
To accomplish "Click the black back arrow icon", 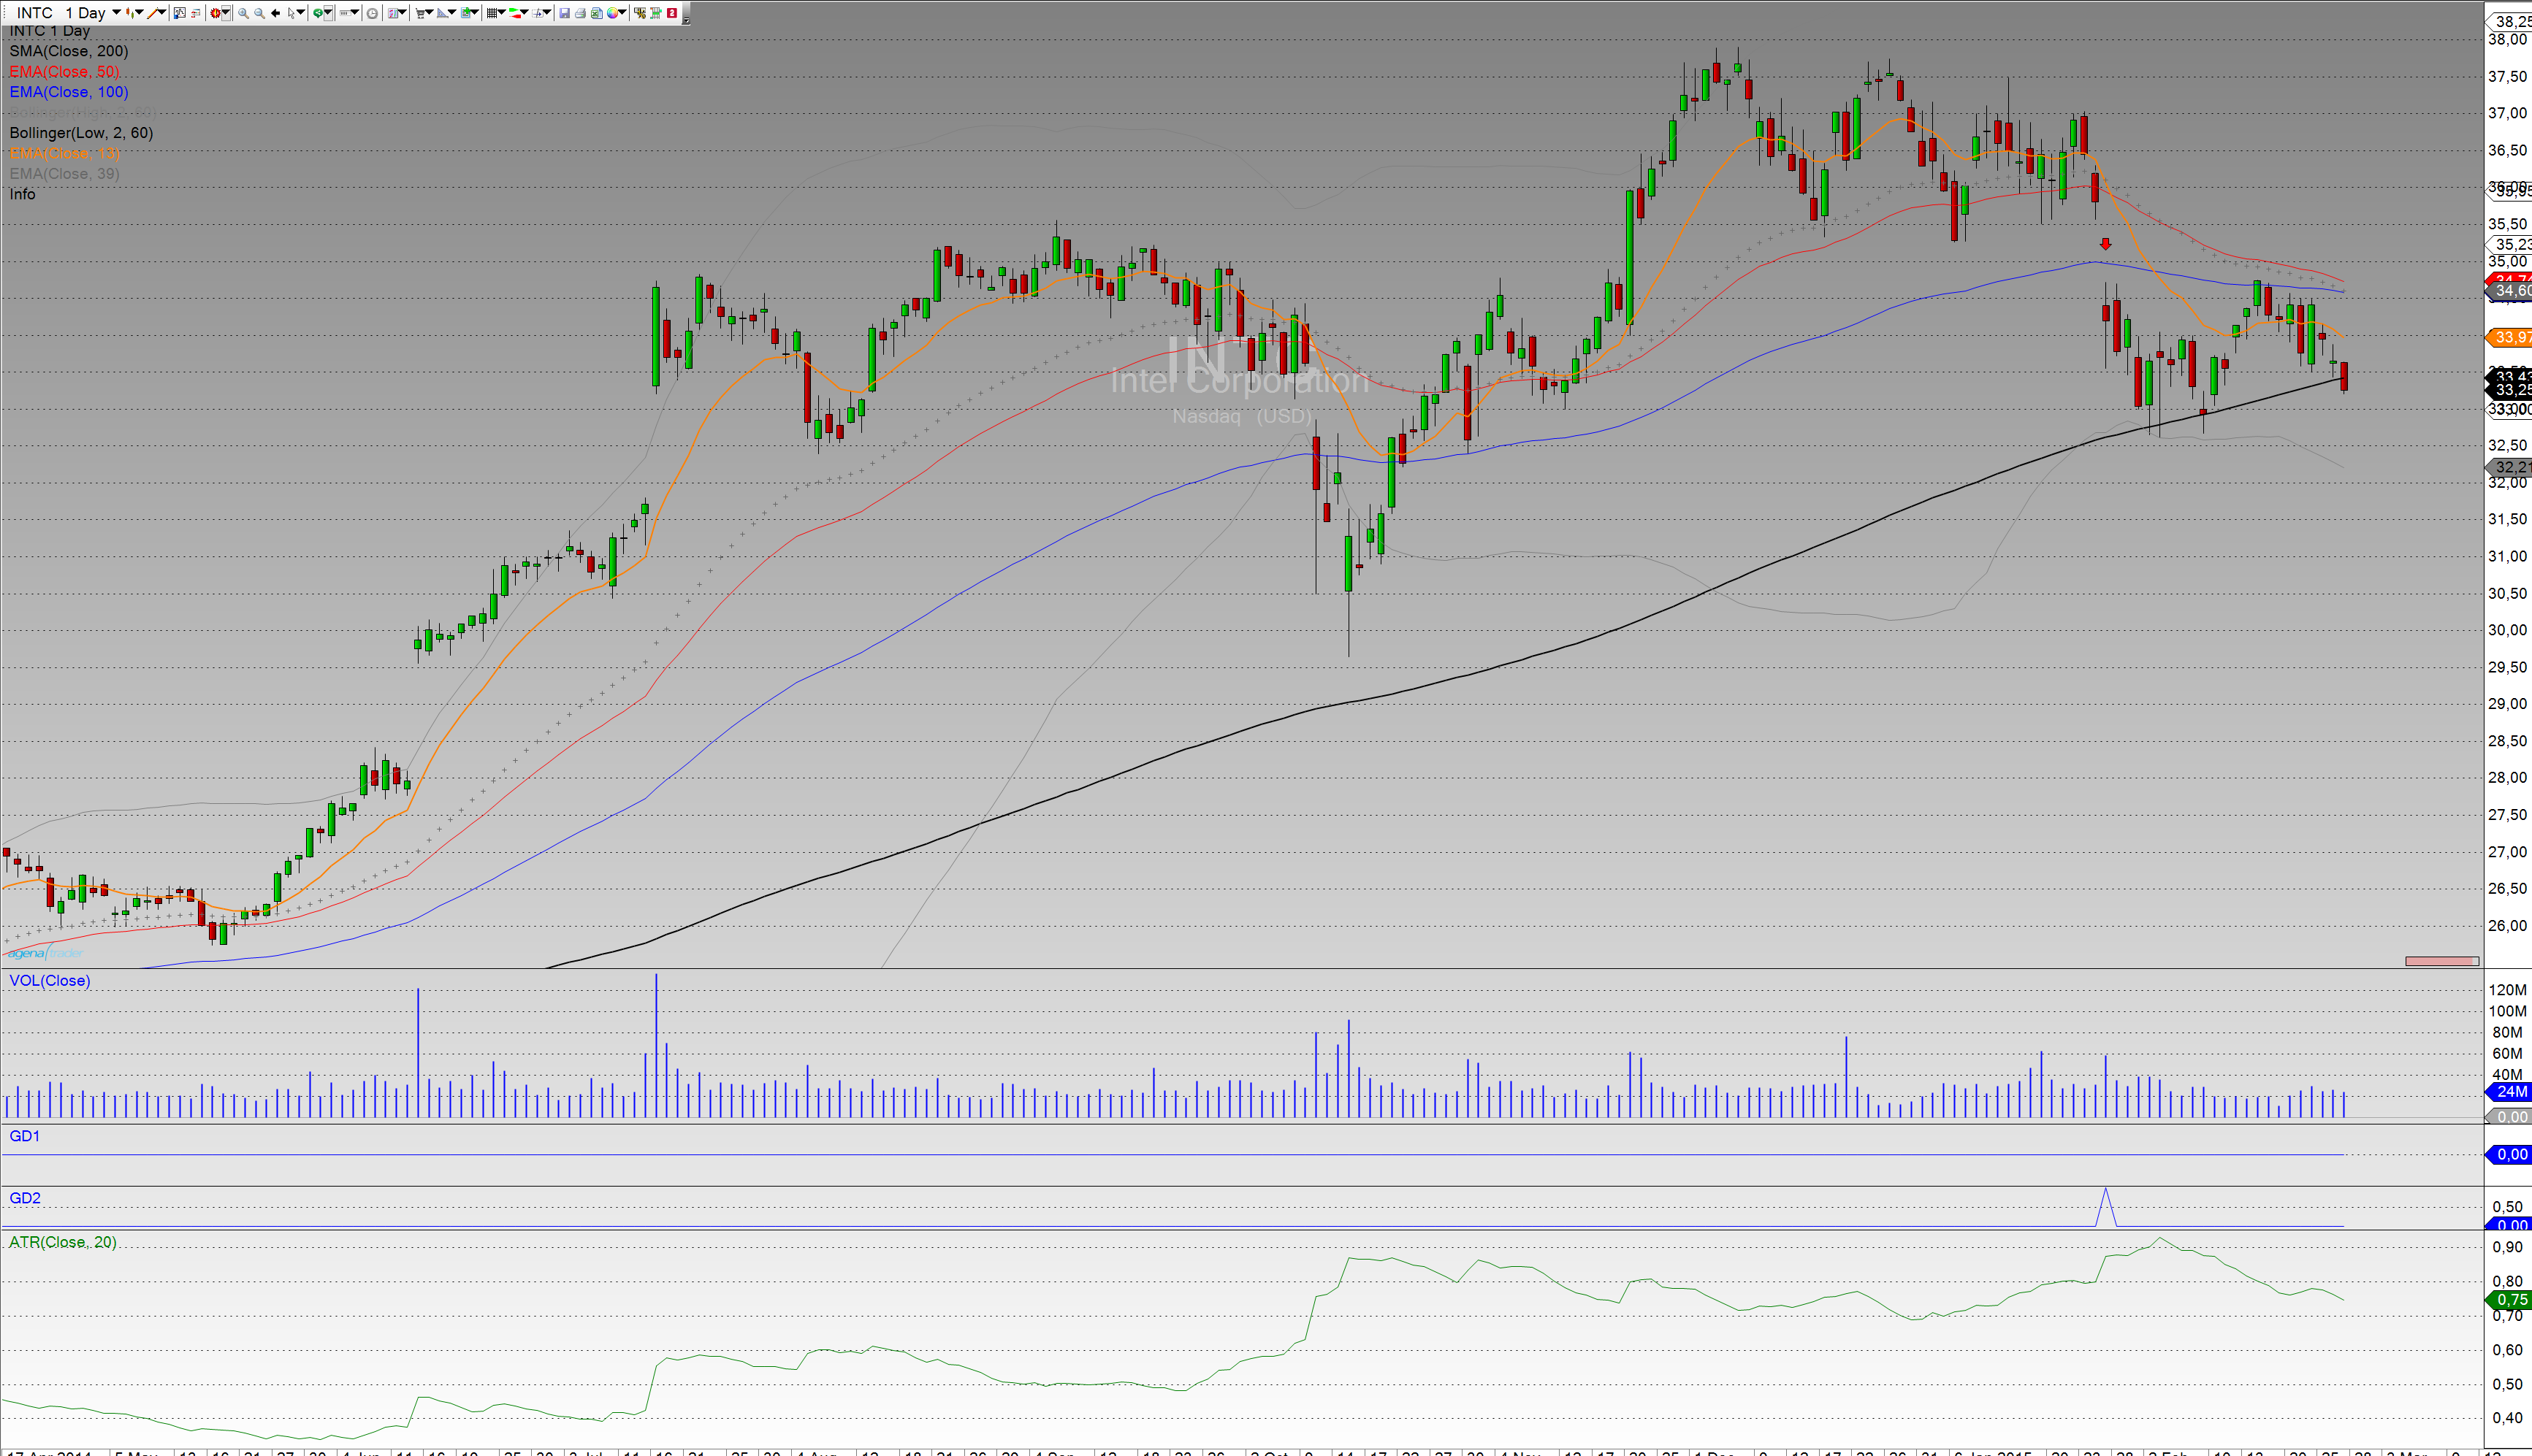I will tap(275, 13).
